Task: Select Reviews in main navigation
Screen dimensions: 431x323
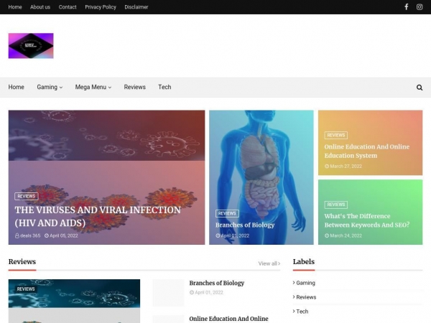Action: click(x=135, y=87)
